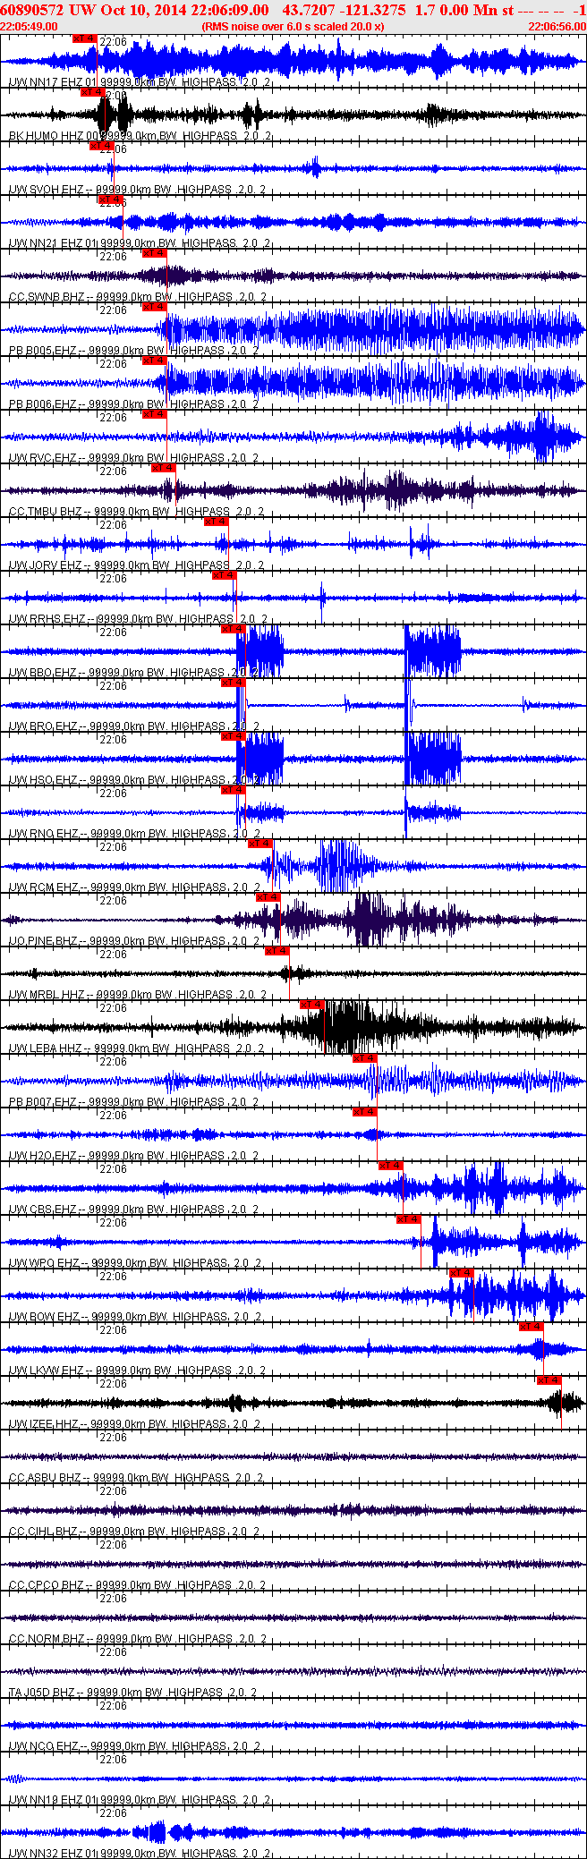Select the pick flag on the UW.SVOH trace
The image size is (587, 1859).
101,146
